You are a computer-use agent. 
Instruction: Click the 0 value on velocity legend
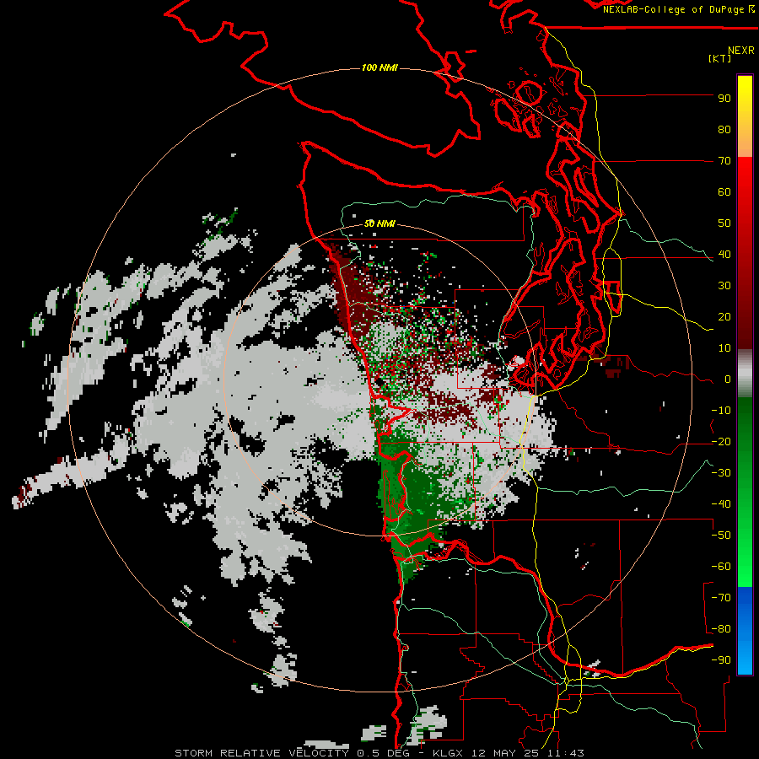(728, 379)
